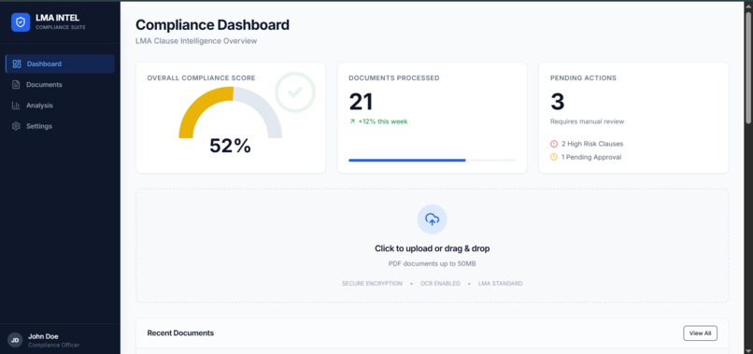Click the compliance score gauge
The height and width of the screenshot is (354, 753).
tap(231, 112)
